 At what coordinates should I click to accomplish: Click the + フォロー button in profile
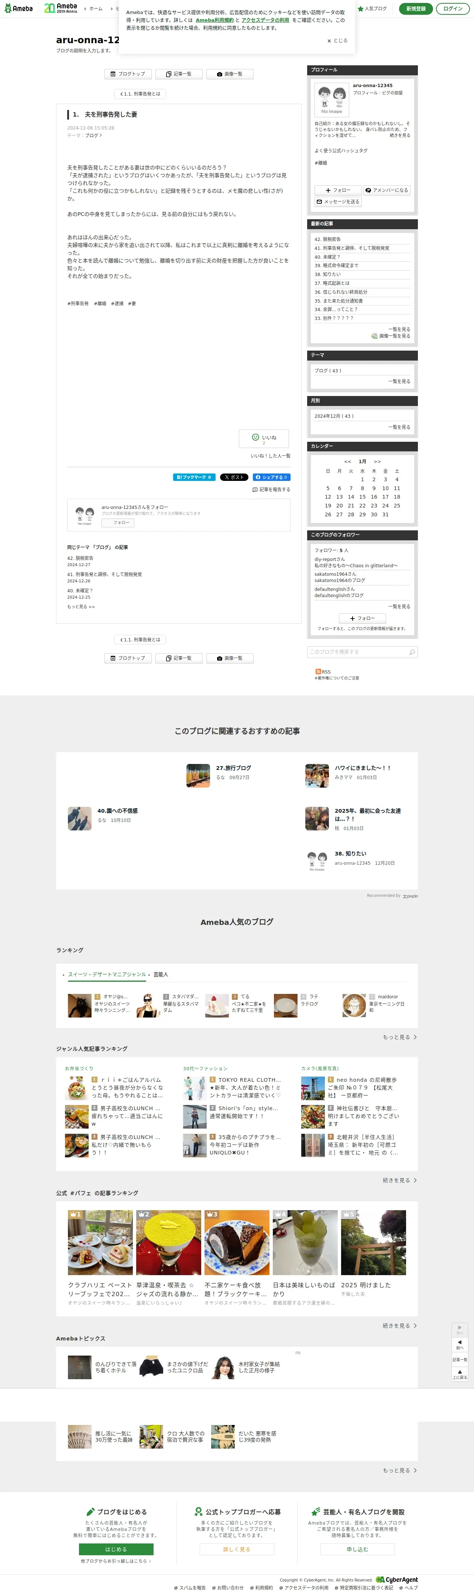point(338,190)
